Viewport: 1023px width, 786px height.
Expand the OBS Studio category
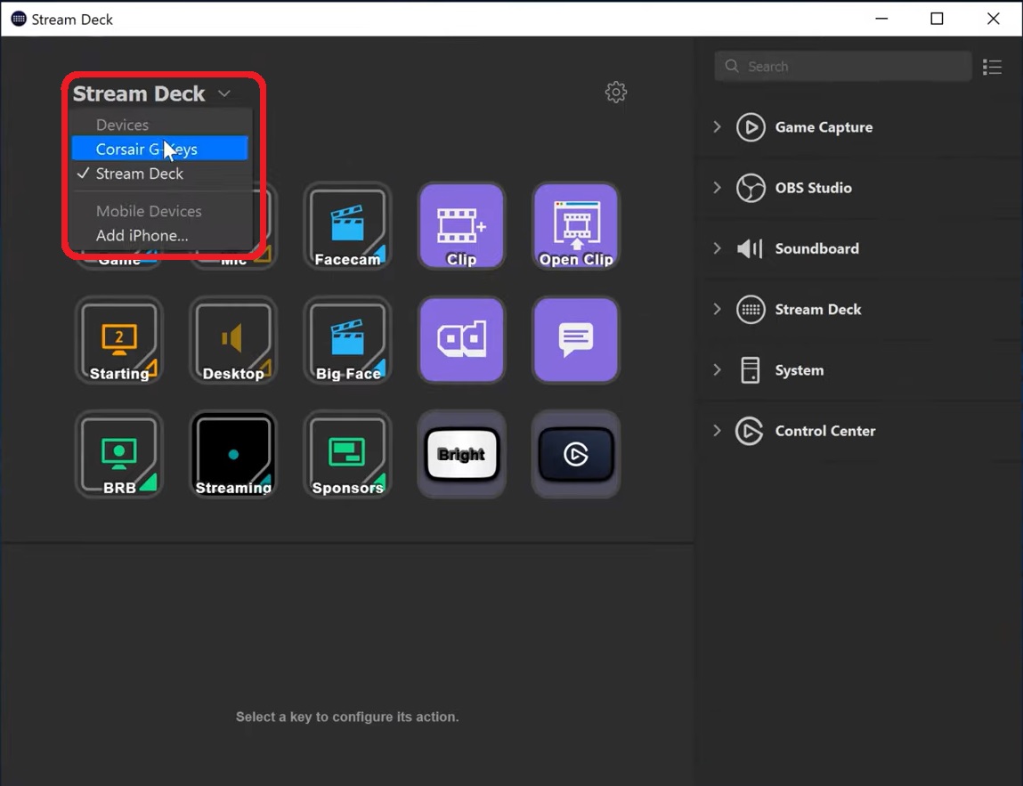click(718, 188)
